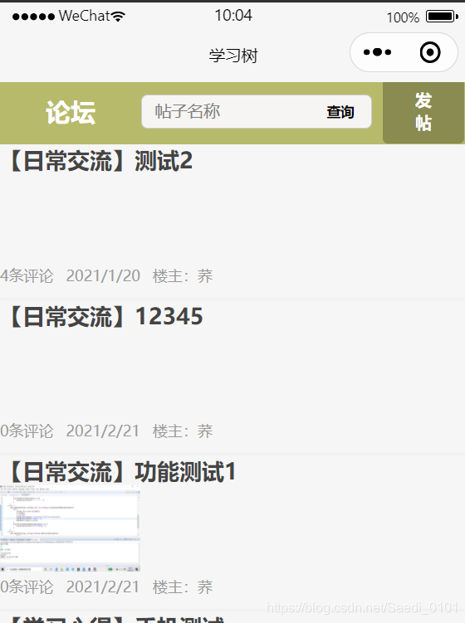
Task: Click 4条评论 under 测试2 post
Action: 27,275
